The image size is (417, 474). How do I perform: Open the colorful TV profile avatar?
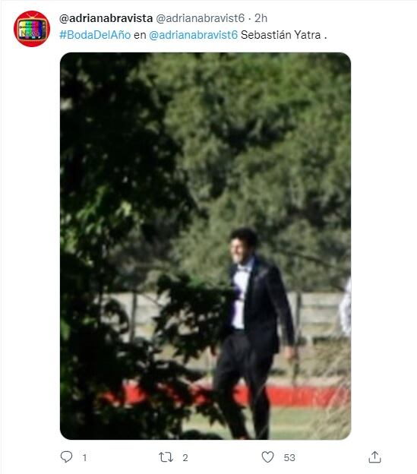point(32,29)
